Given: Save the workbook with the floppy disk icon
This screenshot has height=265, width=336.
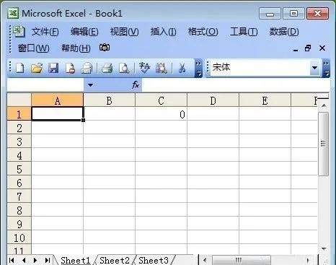Looking at the screenshot, I should (x=53, y=68).
